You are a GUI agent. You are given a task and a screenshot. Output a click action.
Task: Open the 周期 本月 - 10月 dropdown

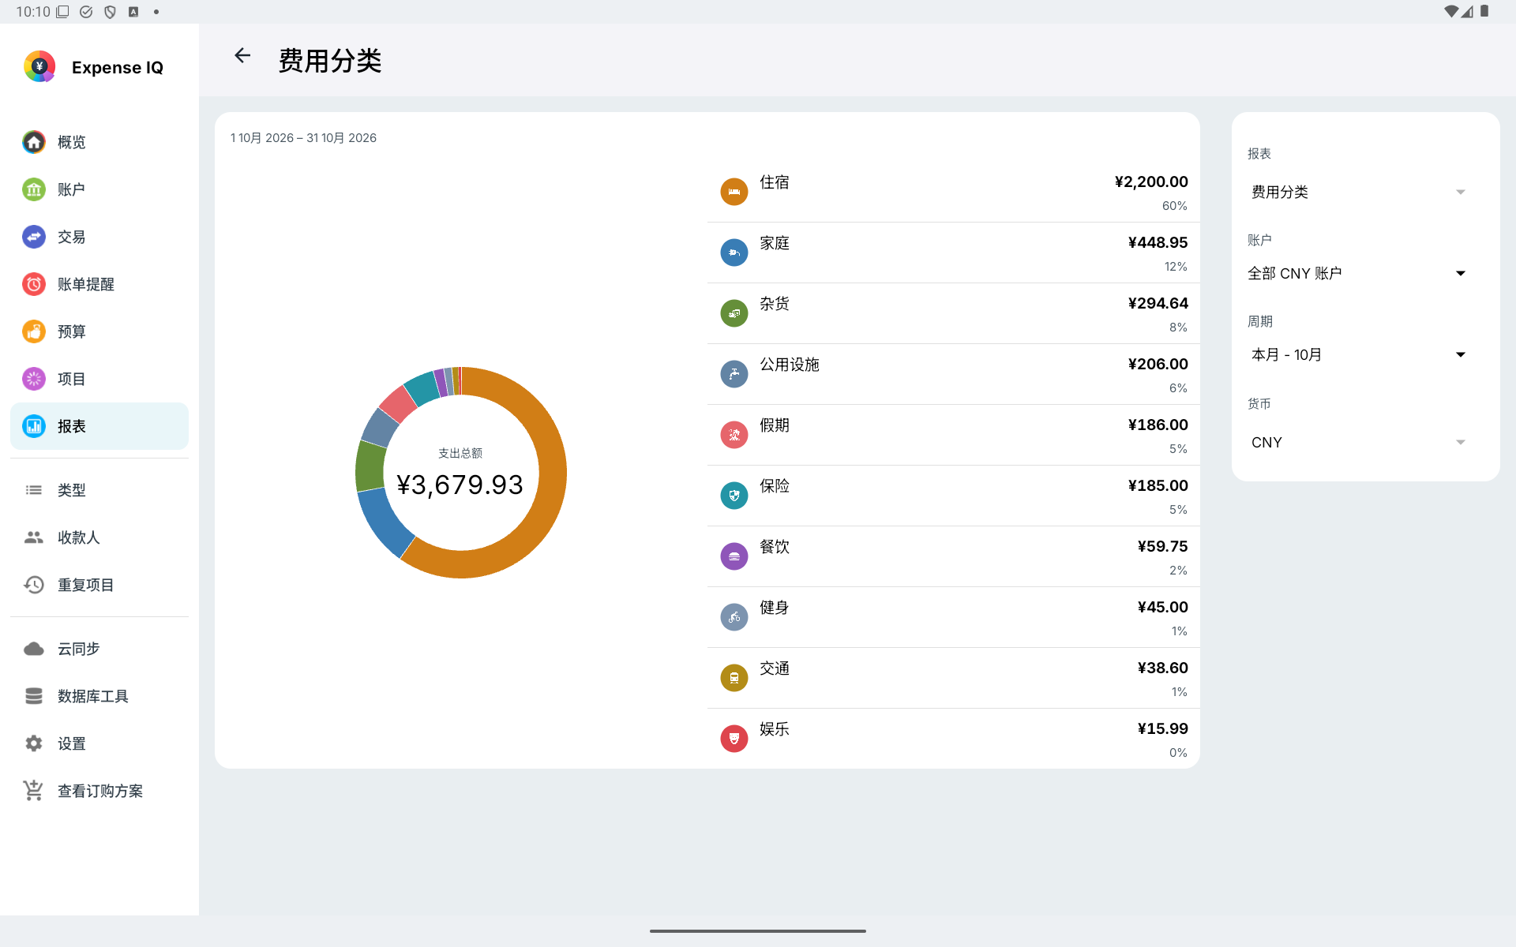click(1360, 355)
